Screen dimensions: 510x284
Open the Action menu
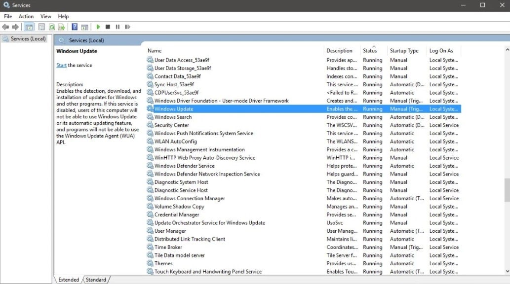(x=26, y=16)
